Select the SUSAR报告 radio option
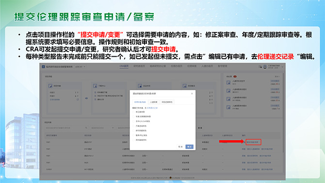Screen dimensions: 325x183 pyautogui.click(x=134, y=121)
